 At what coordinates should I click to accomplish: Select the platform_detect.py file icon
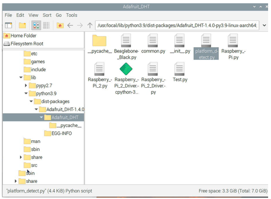click(x=206, y=40)
